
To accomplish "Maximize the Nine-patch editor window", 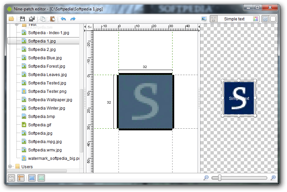I will 257,8.
